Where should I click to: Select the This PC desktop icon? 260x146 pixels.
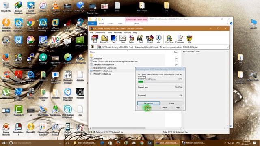(x=253, y=24)
